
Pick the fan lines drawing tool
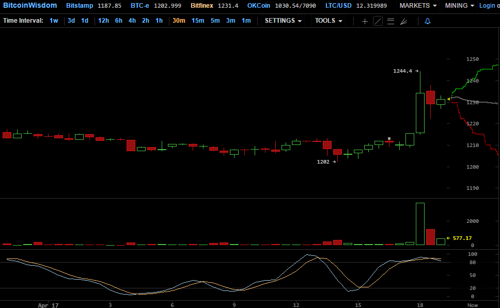pyautogui.click(x=403, y=21)
